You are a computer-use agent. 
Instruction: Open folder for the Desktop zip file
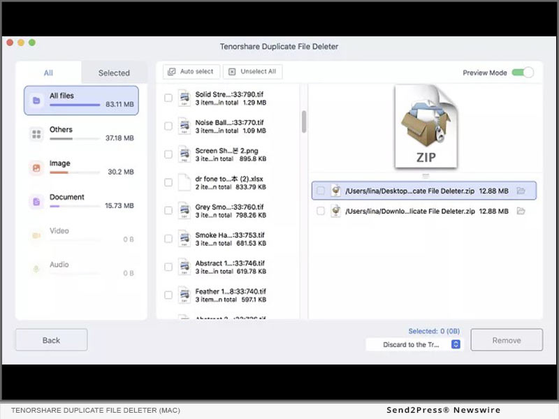[x=521, y=191]
